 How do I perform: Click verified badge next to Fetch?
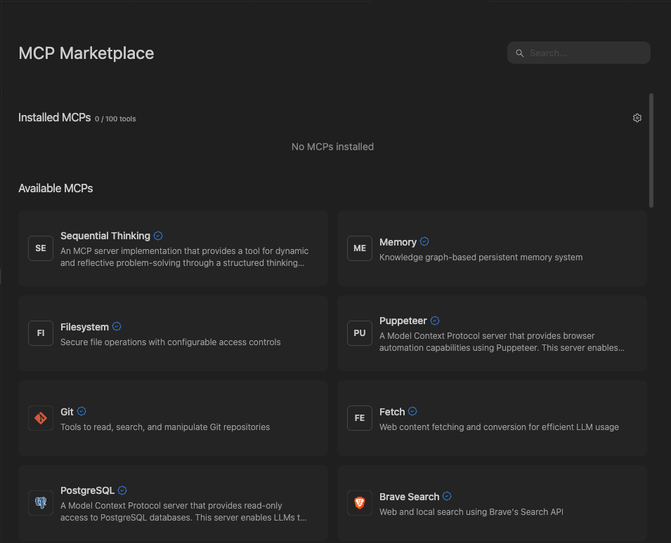click(412, 411)
